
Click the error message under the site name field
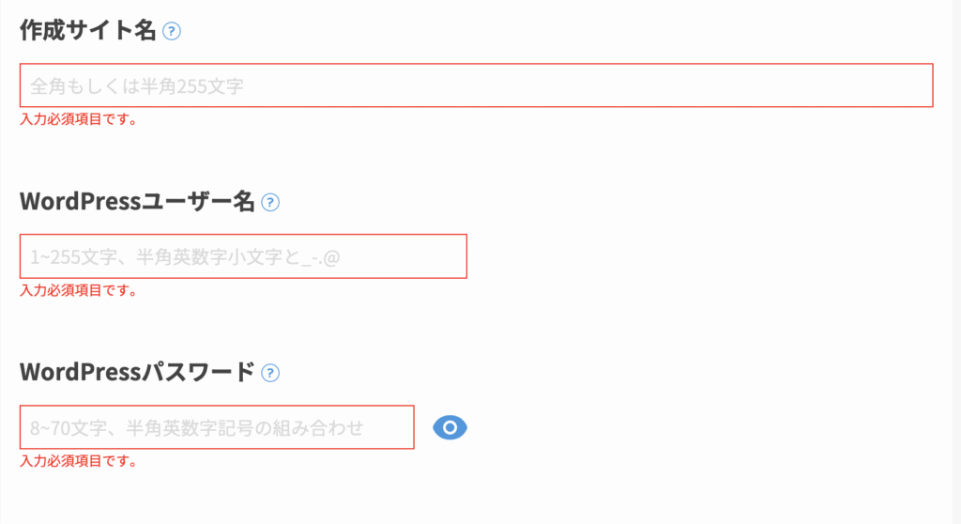(79, 120)
